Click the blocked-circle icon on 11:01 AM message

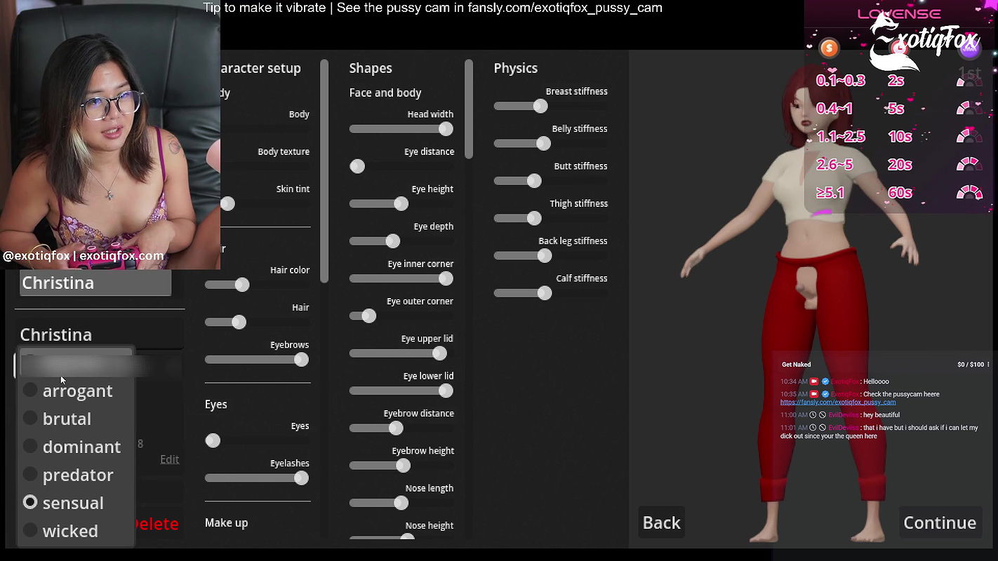tap(823, 428)
